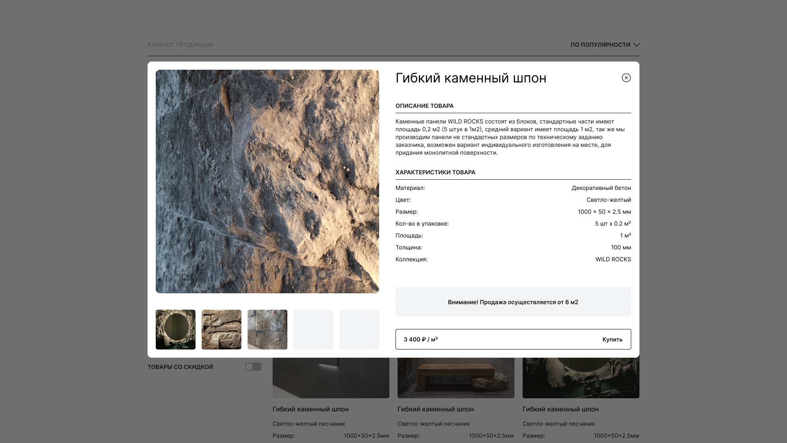
Task: Select the brown stacked stone thumbnail
Action: (x=221, y=329)
